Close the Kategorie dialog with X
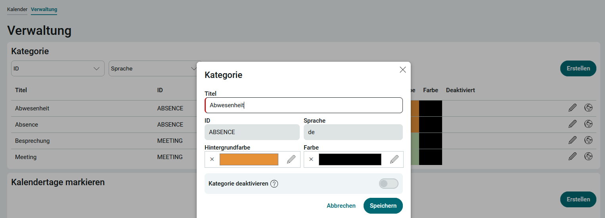 [x=402, y=70]
